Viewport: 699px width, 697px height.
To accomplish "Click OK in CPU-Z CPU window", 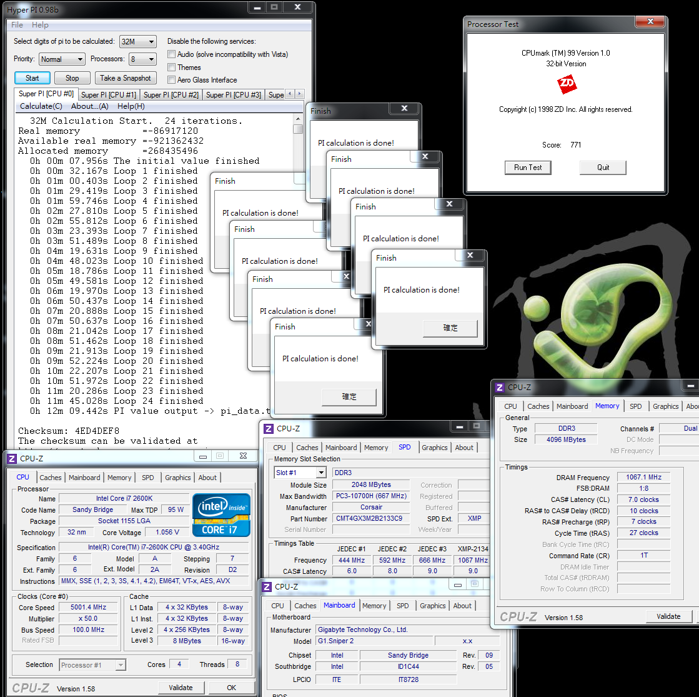I will coord(231,688).
